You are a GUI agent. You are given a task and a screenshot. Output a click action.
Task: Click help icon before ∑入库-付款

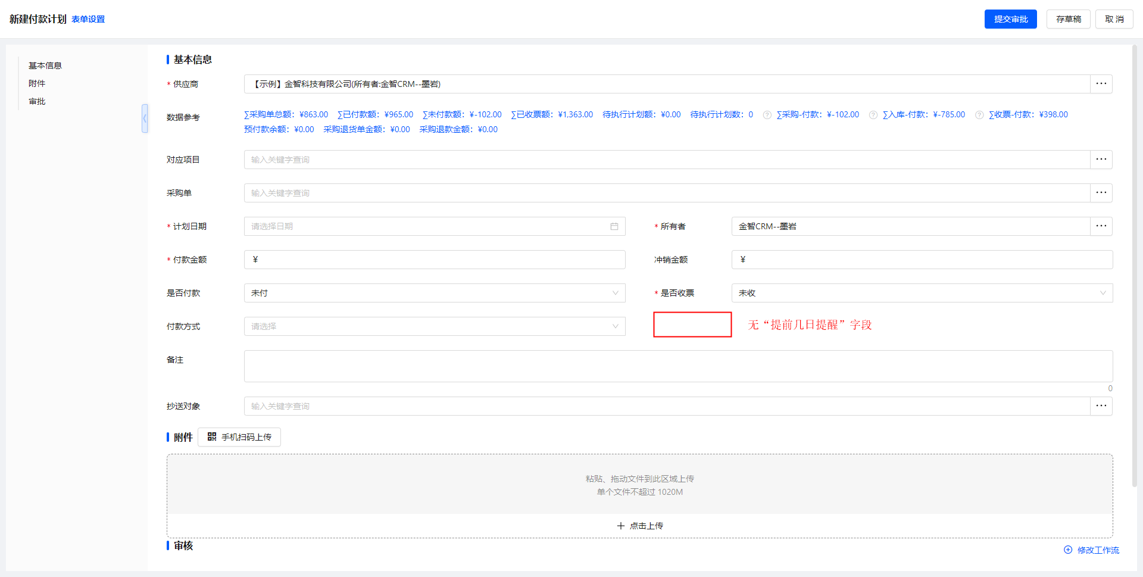(x=873, y=115)
